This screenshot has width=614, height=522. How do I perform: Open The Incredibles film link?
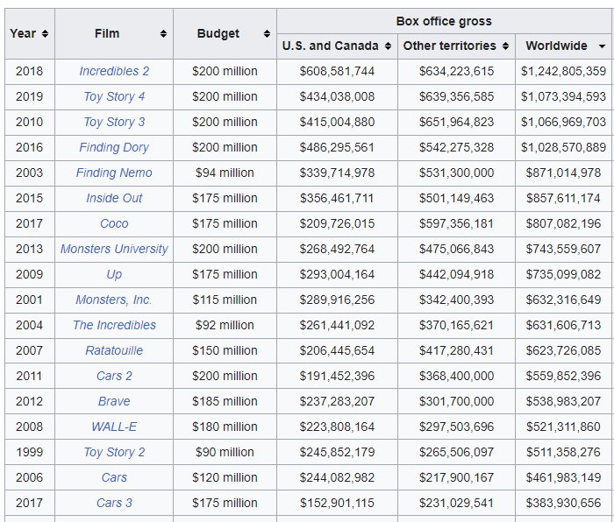[114, 325]
